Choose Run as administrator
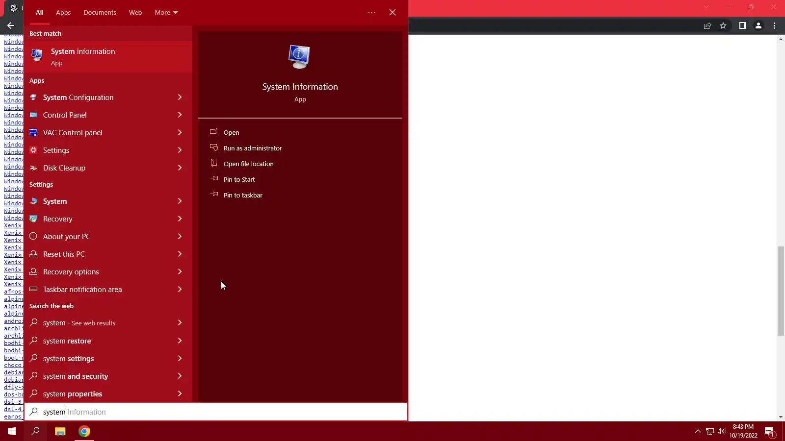 (253, 148)
